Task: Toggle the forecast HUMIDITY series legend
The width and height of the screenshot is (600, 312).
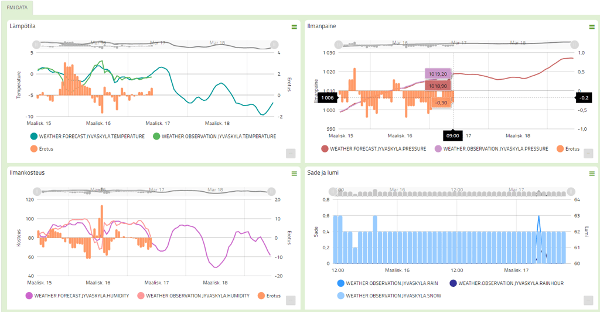Action: [77, 296]
